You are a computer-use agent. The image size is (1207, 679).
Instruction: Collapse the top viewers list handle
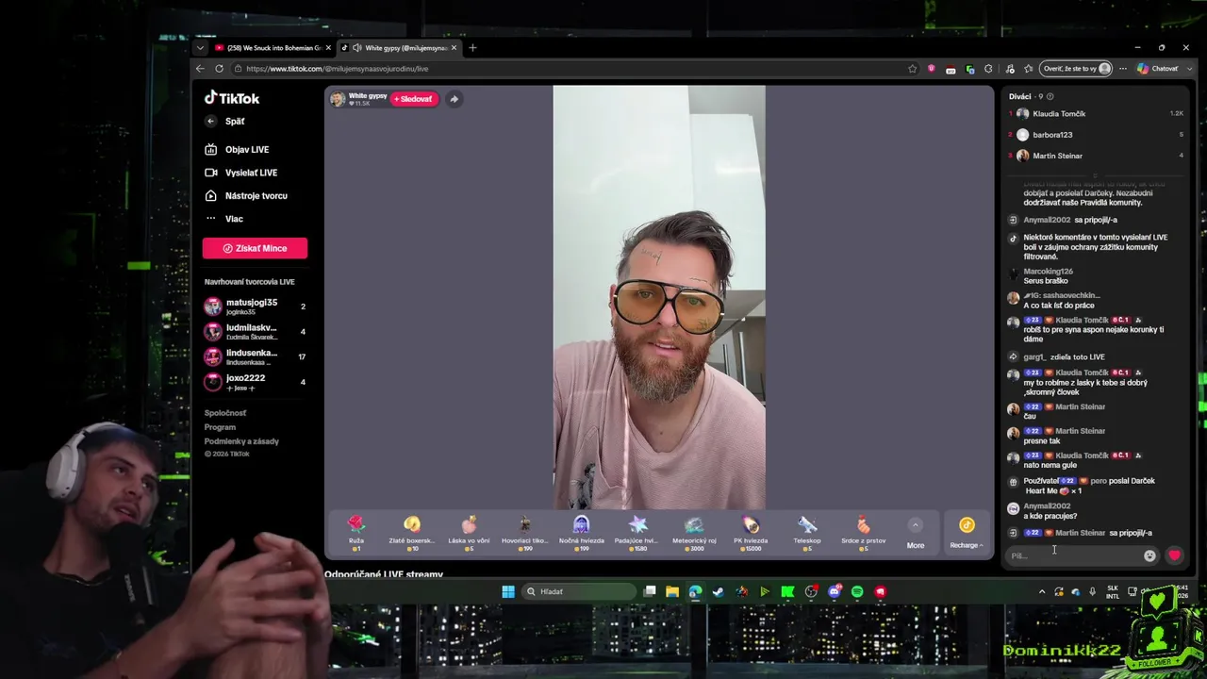click(1096, 175)
